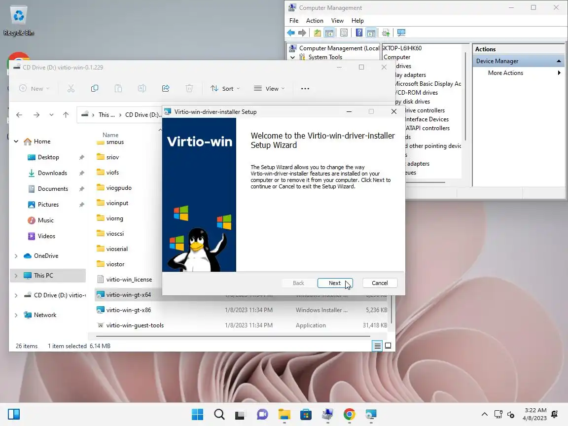Screen dimensions: 568x426
Task: Open More Actions submenu
Action: [505, 73]
